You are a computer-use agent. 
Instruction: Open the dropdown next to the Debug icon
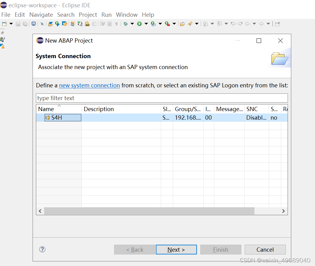[x=131, y=24]
